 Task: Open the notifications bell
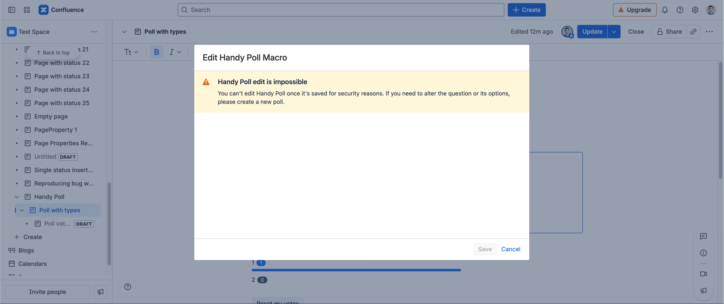[x=665, y=10]
